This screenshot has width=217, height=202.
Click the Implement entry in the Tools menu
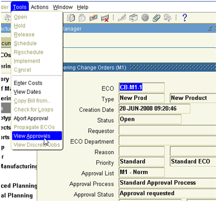click(37, 61)
